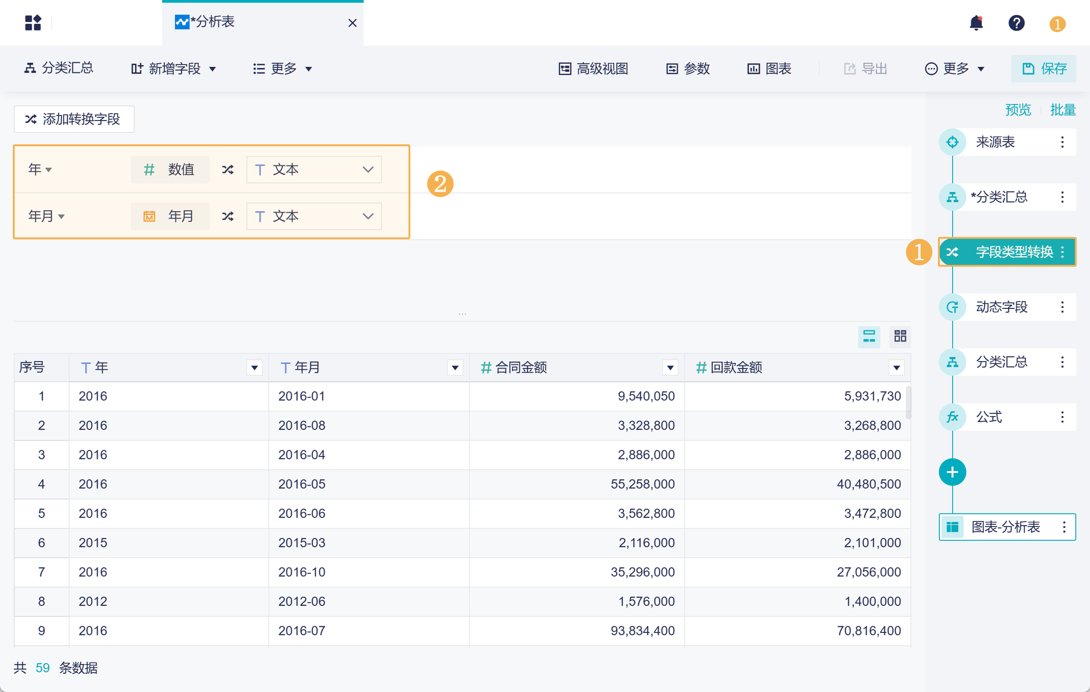Open target type 文本 dropdown for 年月 row

pos(314,216)
